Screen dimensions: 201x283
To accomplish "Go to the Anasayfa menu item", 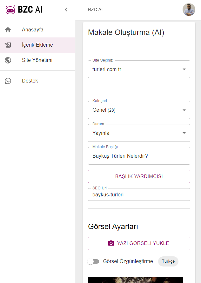I will tap(37, 30).
